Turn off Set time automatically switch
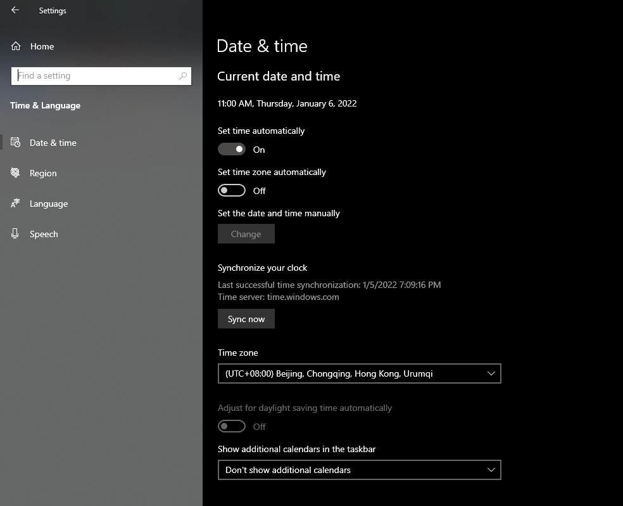 pyautogui.click(x=232, y=149)
